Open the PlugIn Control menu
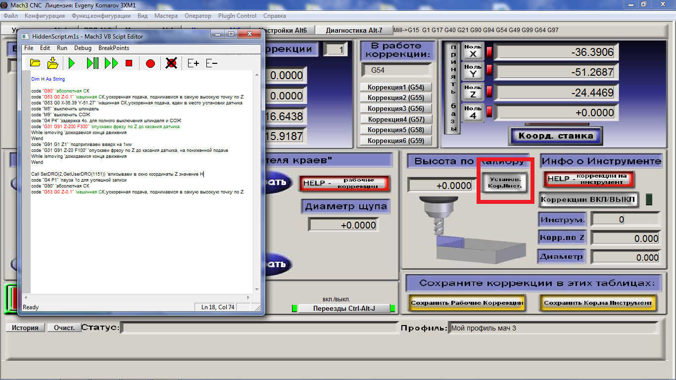 (238, 16)
